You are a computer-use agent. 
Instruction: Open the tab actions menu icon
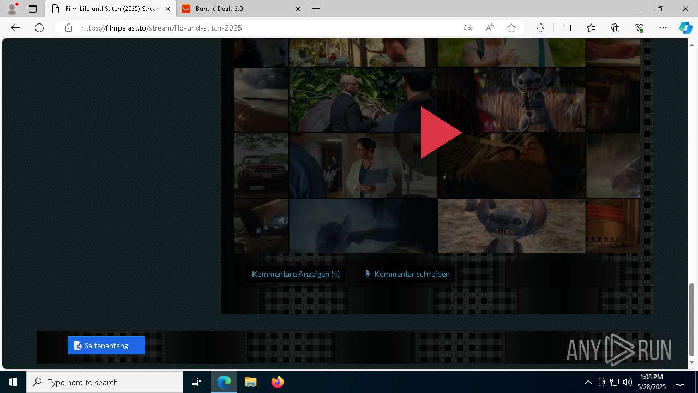pyautogui.click(x=33, y=9)
